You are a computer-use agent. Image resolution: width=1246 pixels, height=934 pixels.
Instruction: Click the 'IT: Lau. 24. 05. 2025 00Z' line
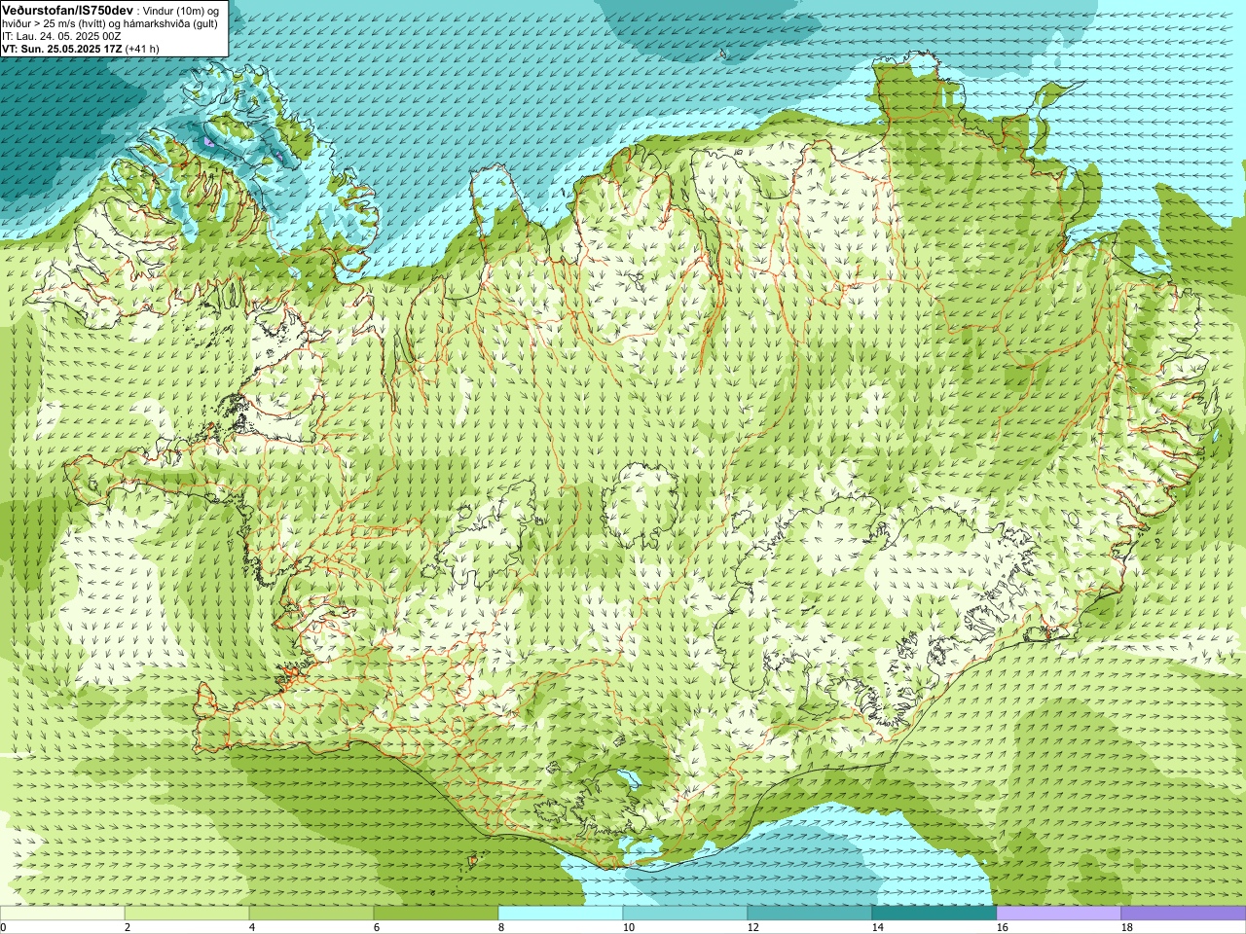(x=61, y=36)
